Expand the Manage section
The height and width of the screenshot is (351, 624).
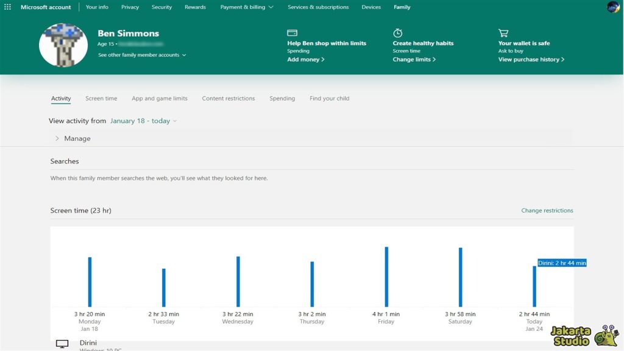coord(73,138)
